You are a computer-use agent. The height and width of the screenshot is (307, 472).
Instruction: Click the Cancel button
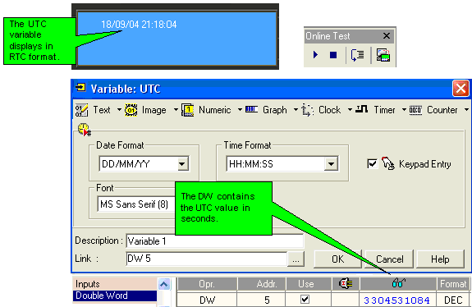pos(390,259)
